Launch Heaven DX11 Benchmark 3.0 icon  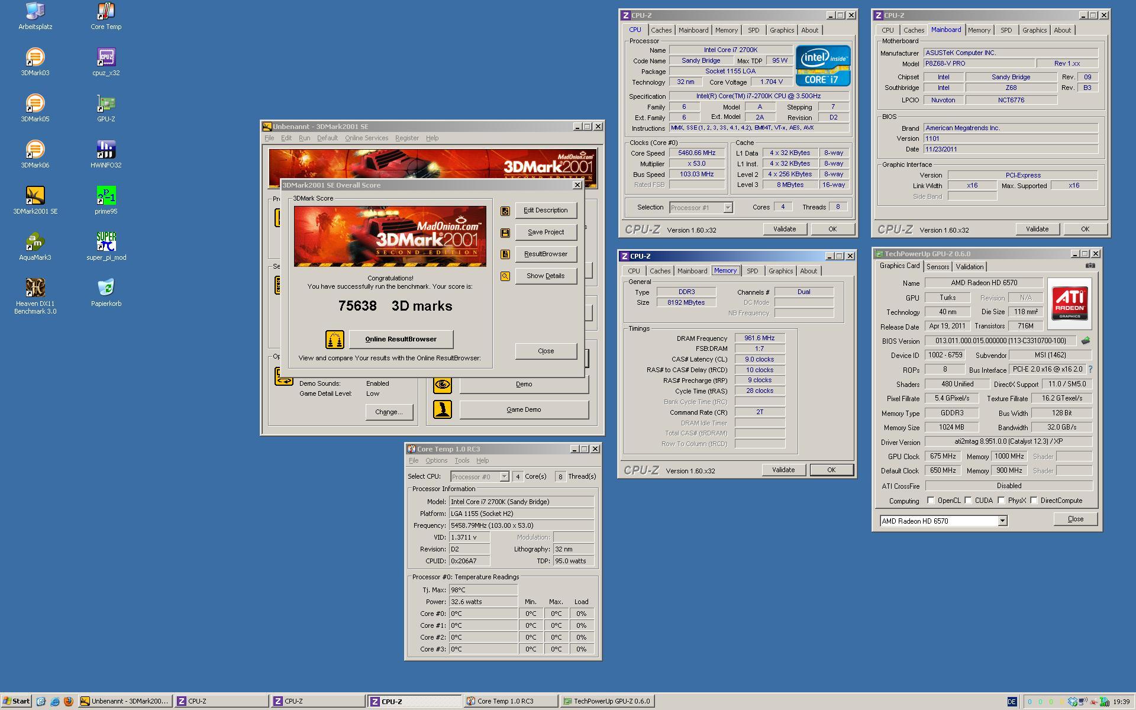pyautogui.click(x=35, y=296)
